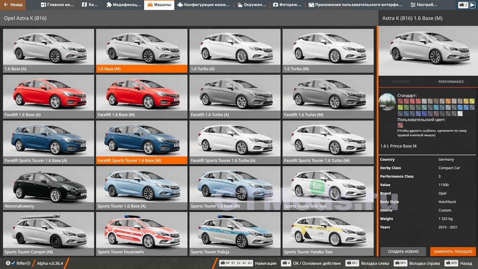Select Sports Tourer 1.6 Base (M)
The image size is (478, 269).
(235, 188)
